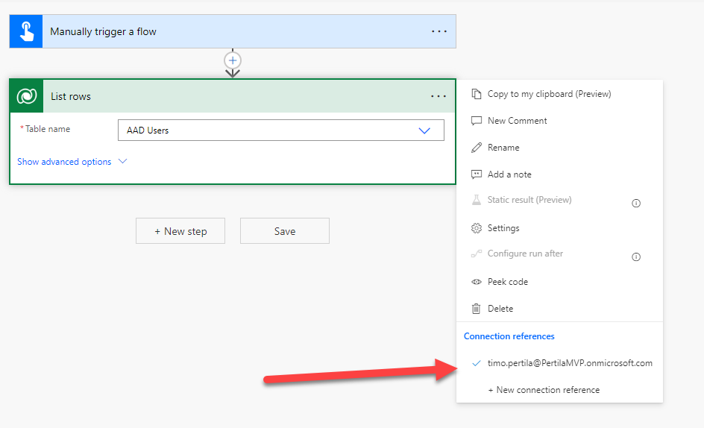
Task: Click the Dataverse List rows icon
Action: [x=27, y=96]
